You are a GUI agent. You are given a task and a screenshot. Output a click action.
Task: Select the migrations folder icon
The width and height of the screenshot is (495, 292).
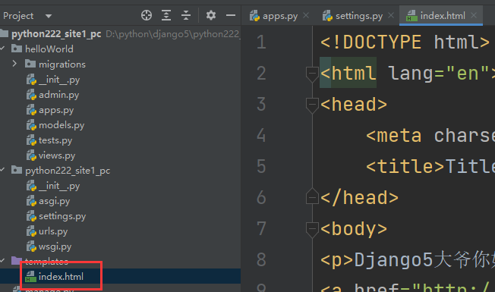click(30, 64)
